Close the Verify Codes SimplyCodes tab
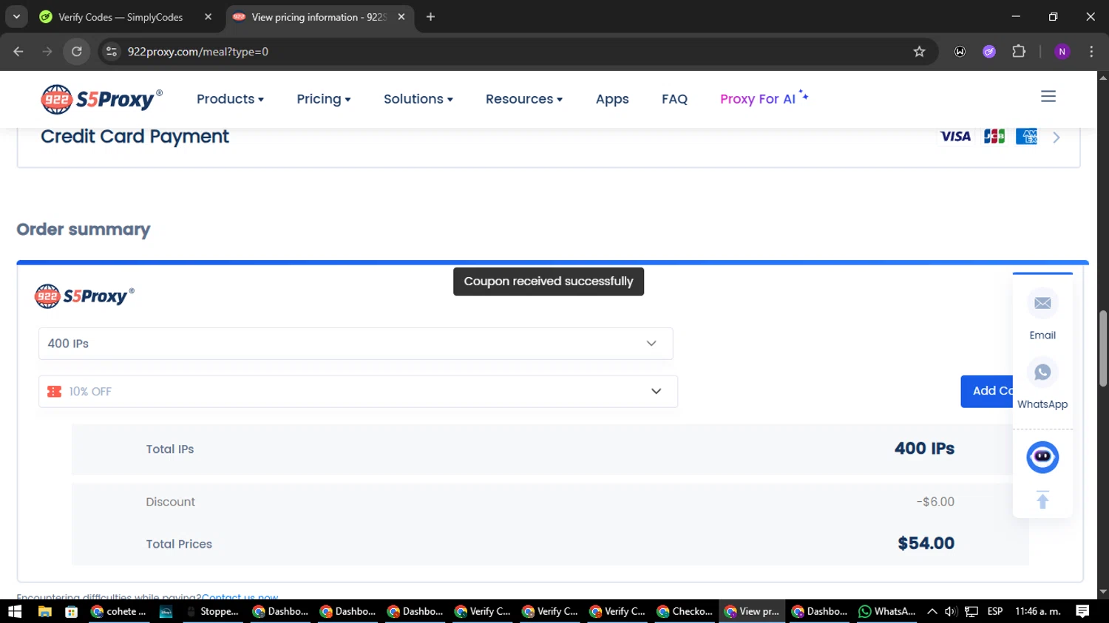The image size is (1109, 623). 208,17
